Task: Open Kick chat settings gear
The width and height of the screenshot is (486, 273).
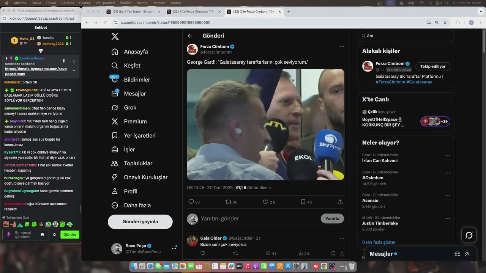Action: 54,235
